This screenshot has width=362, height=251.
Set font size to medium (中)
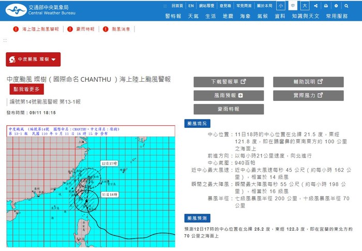[x=293, y=6]
